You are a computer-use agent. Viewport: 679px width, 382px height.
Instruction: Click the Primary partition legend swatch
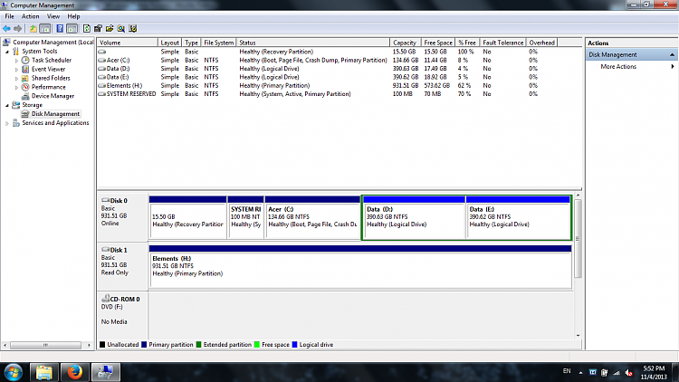[x=144, y=345]
